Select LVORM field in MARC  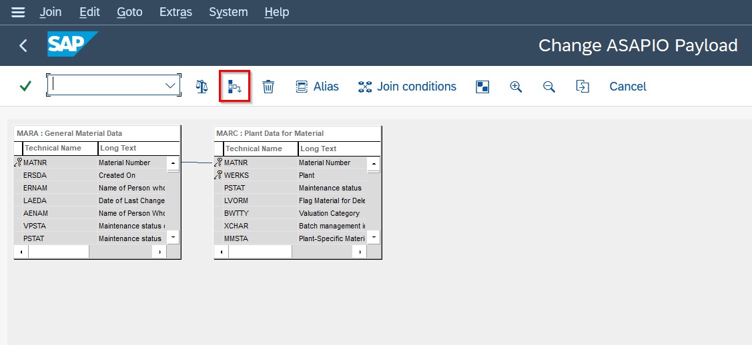click(236, 200)
